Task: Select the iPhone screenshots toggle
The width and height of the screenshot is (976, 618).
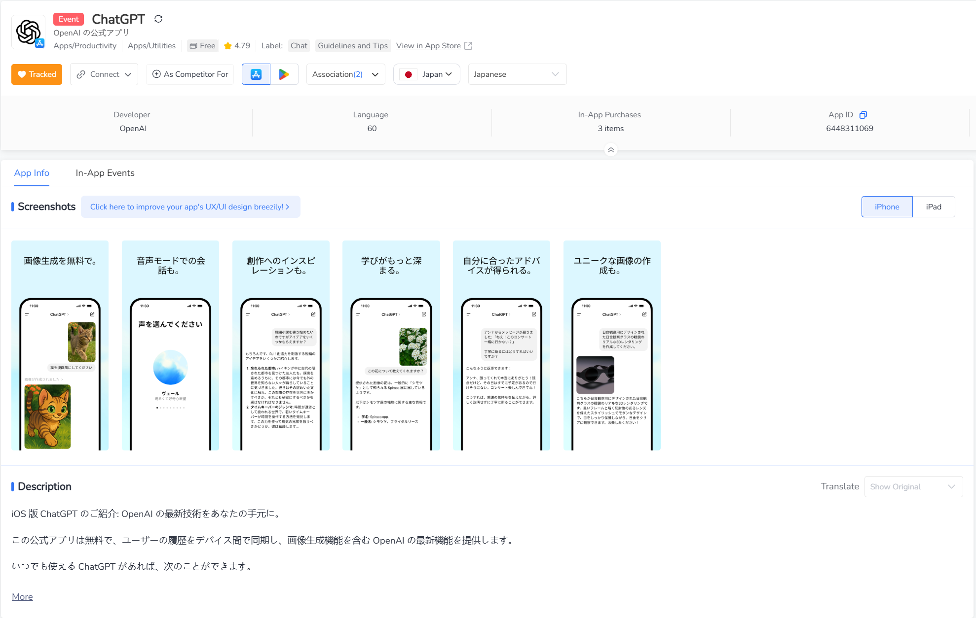Action: coord(887,207)
